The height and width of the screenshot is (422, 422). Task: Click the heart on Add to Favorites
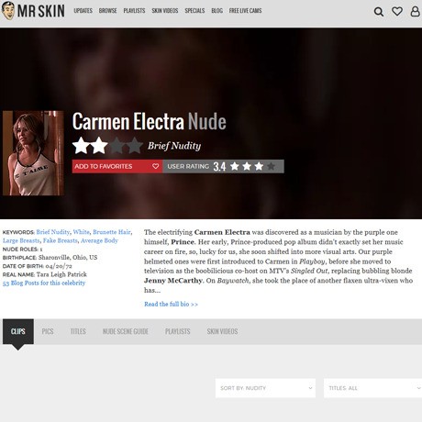[155, 166]
